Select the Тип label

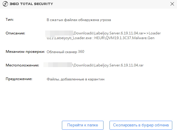10,20
